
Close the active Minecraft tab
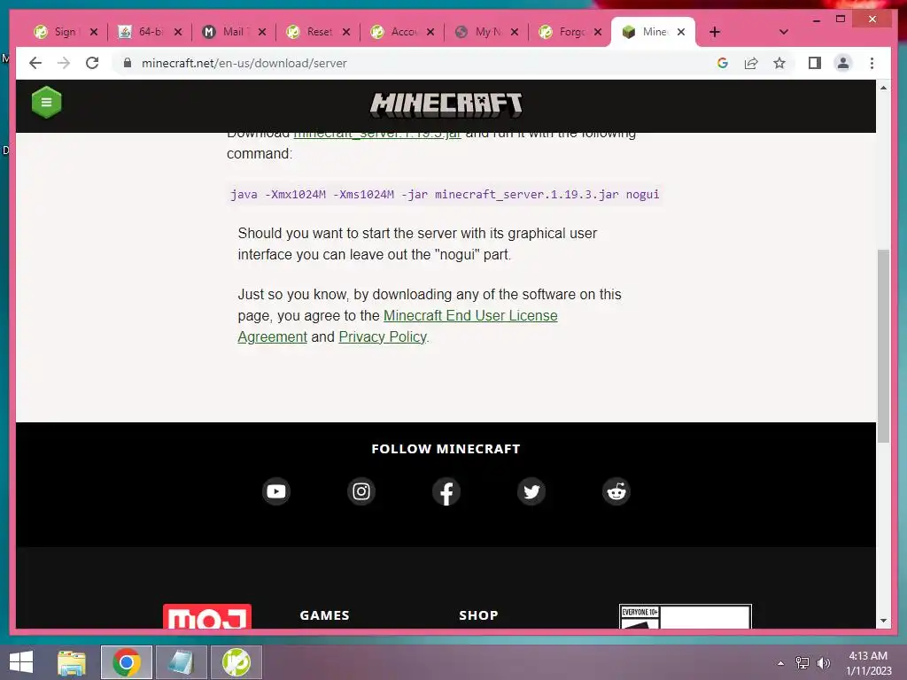pyautogui.click(x=681, y=32)
